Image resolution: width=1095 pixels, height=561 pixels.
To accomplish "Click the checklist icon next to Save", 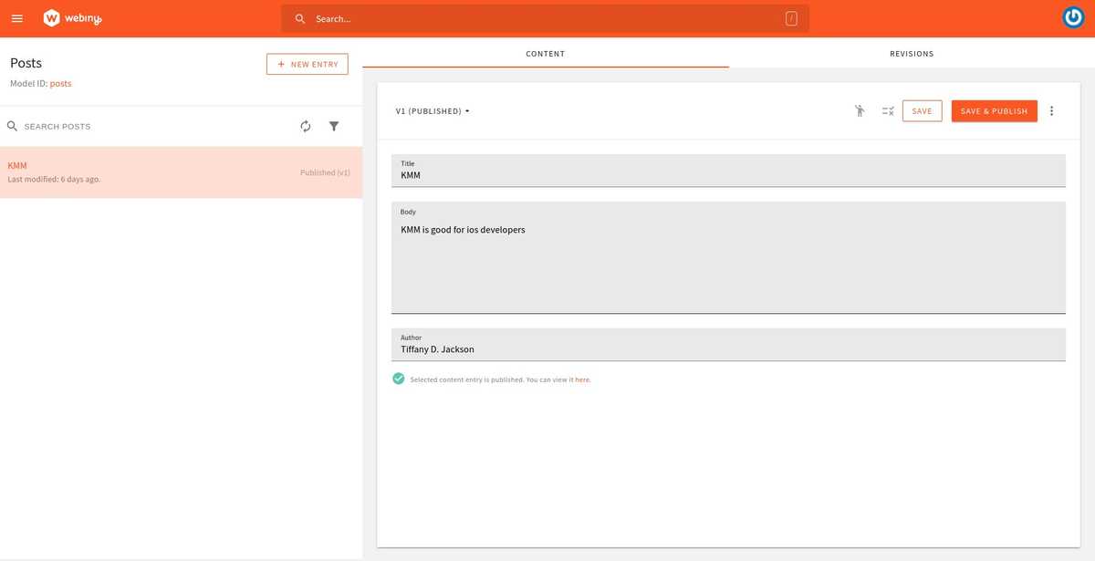I will pos(887,109).
